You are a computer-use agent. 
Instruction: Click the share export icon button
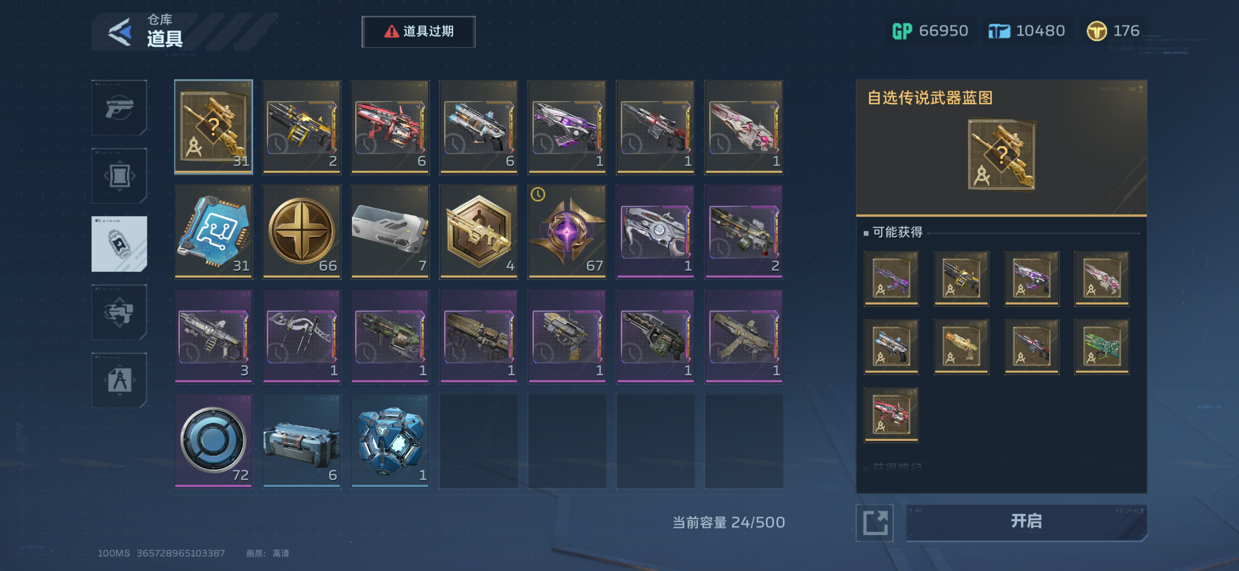(874, 523)
